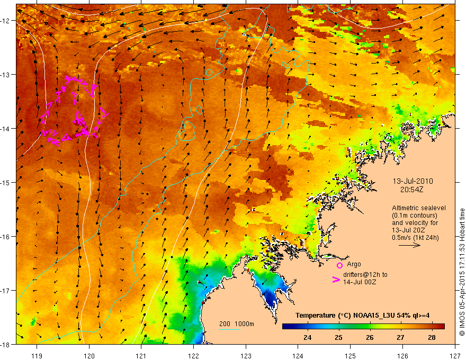This screenshot has width=466, height=360.
Task: Click the longitude axis label '127'
Action: (455, 356)
